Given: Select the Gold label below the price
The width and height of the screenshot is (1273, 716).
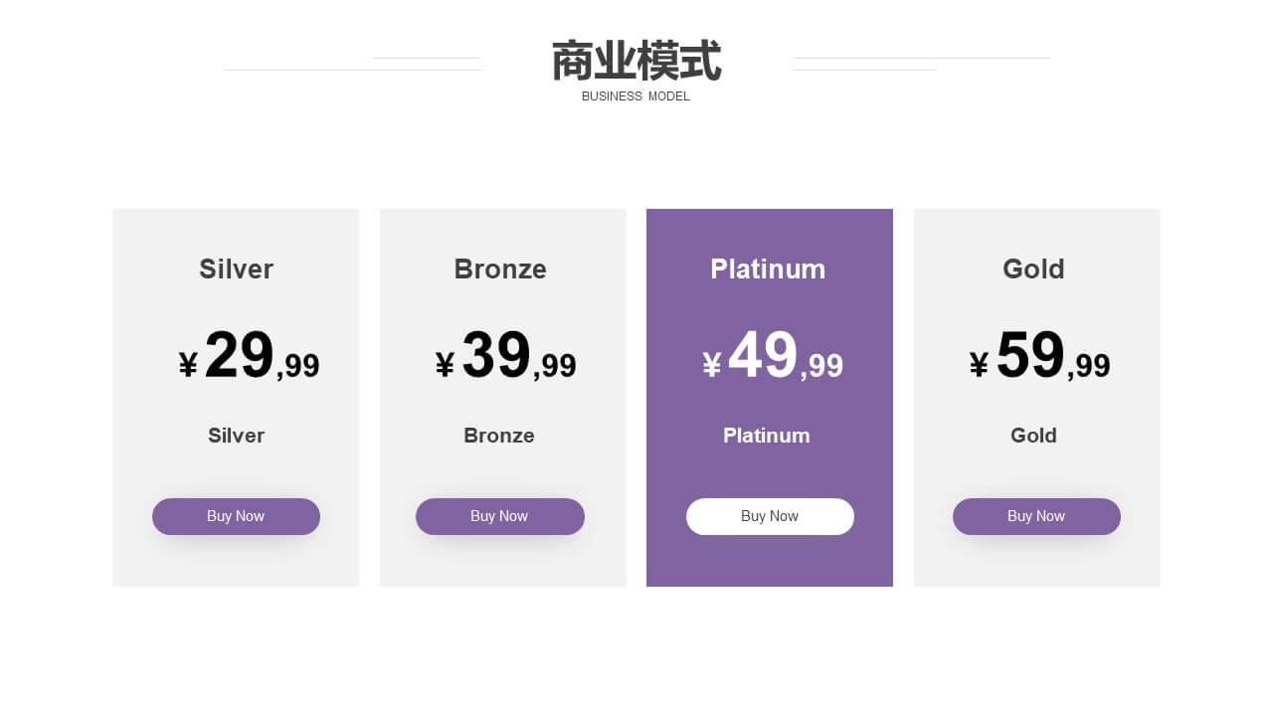Looking at the screenshot, I should coord(1033,436).
